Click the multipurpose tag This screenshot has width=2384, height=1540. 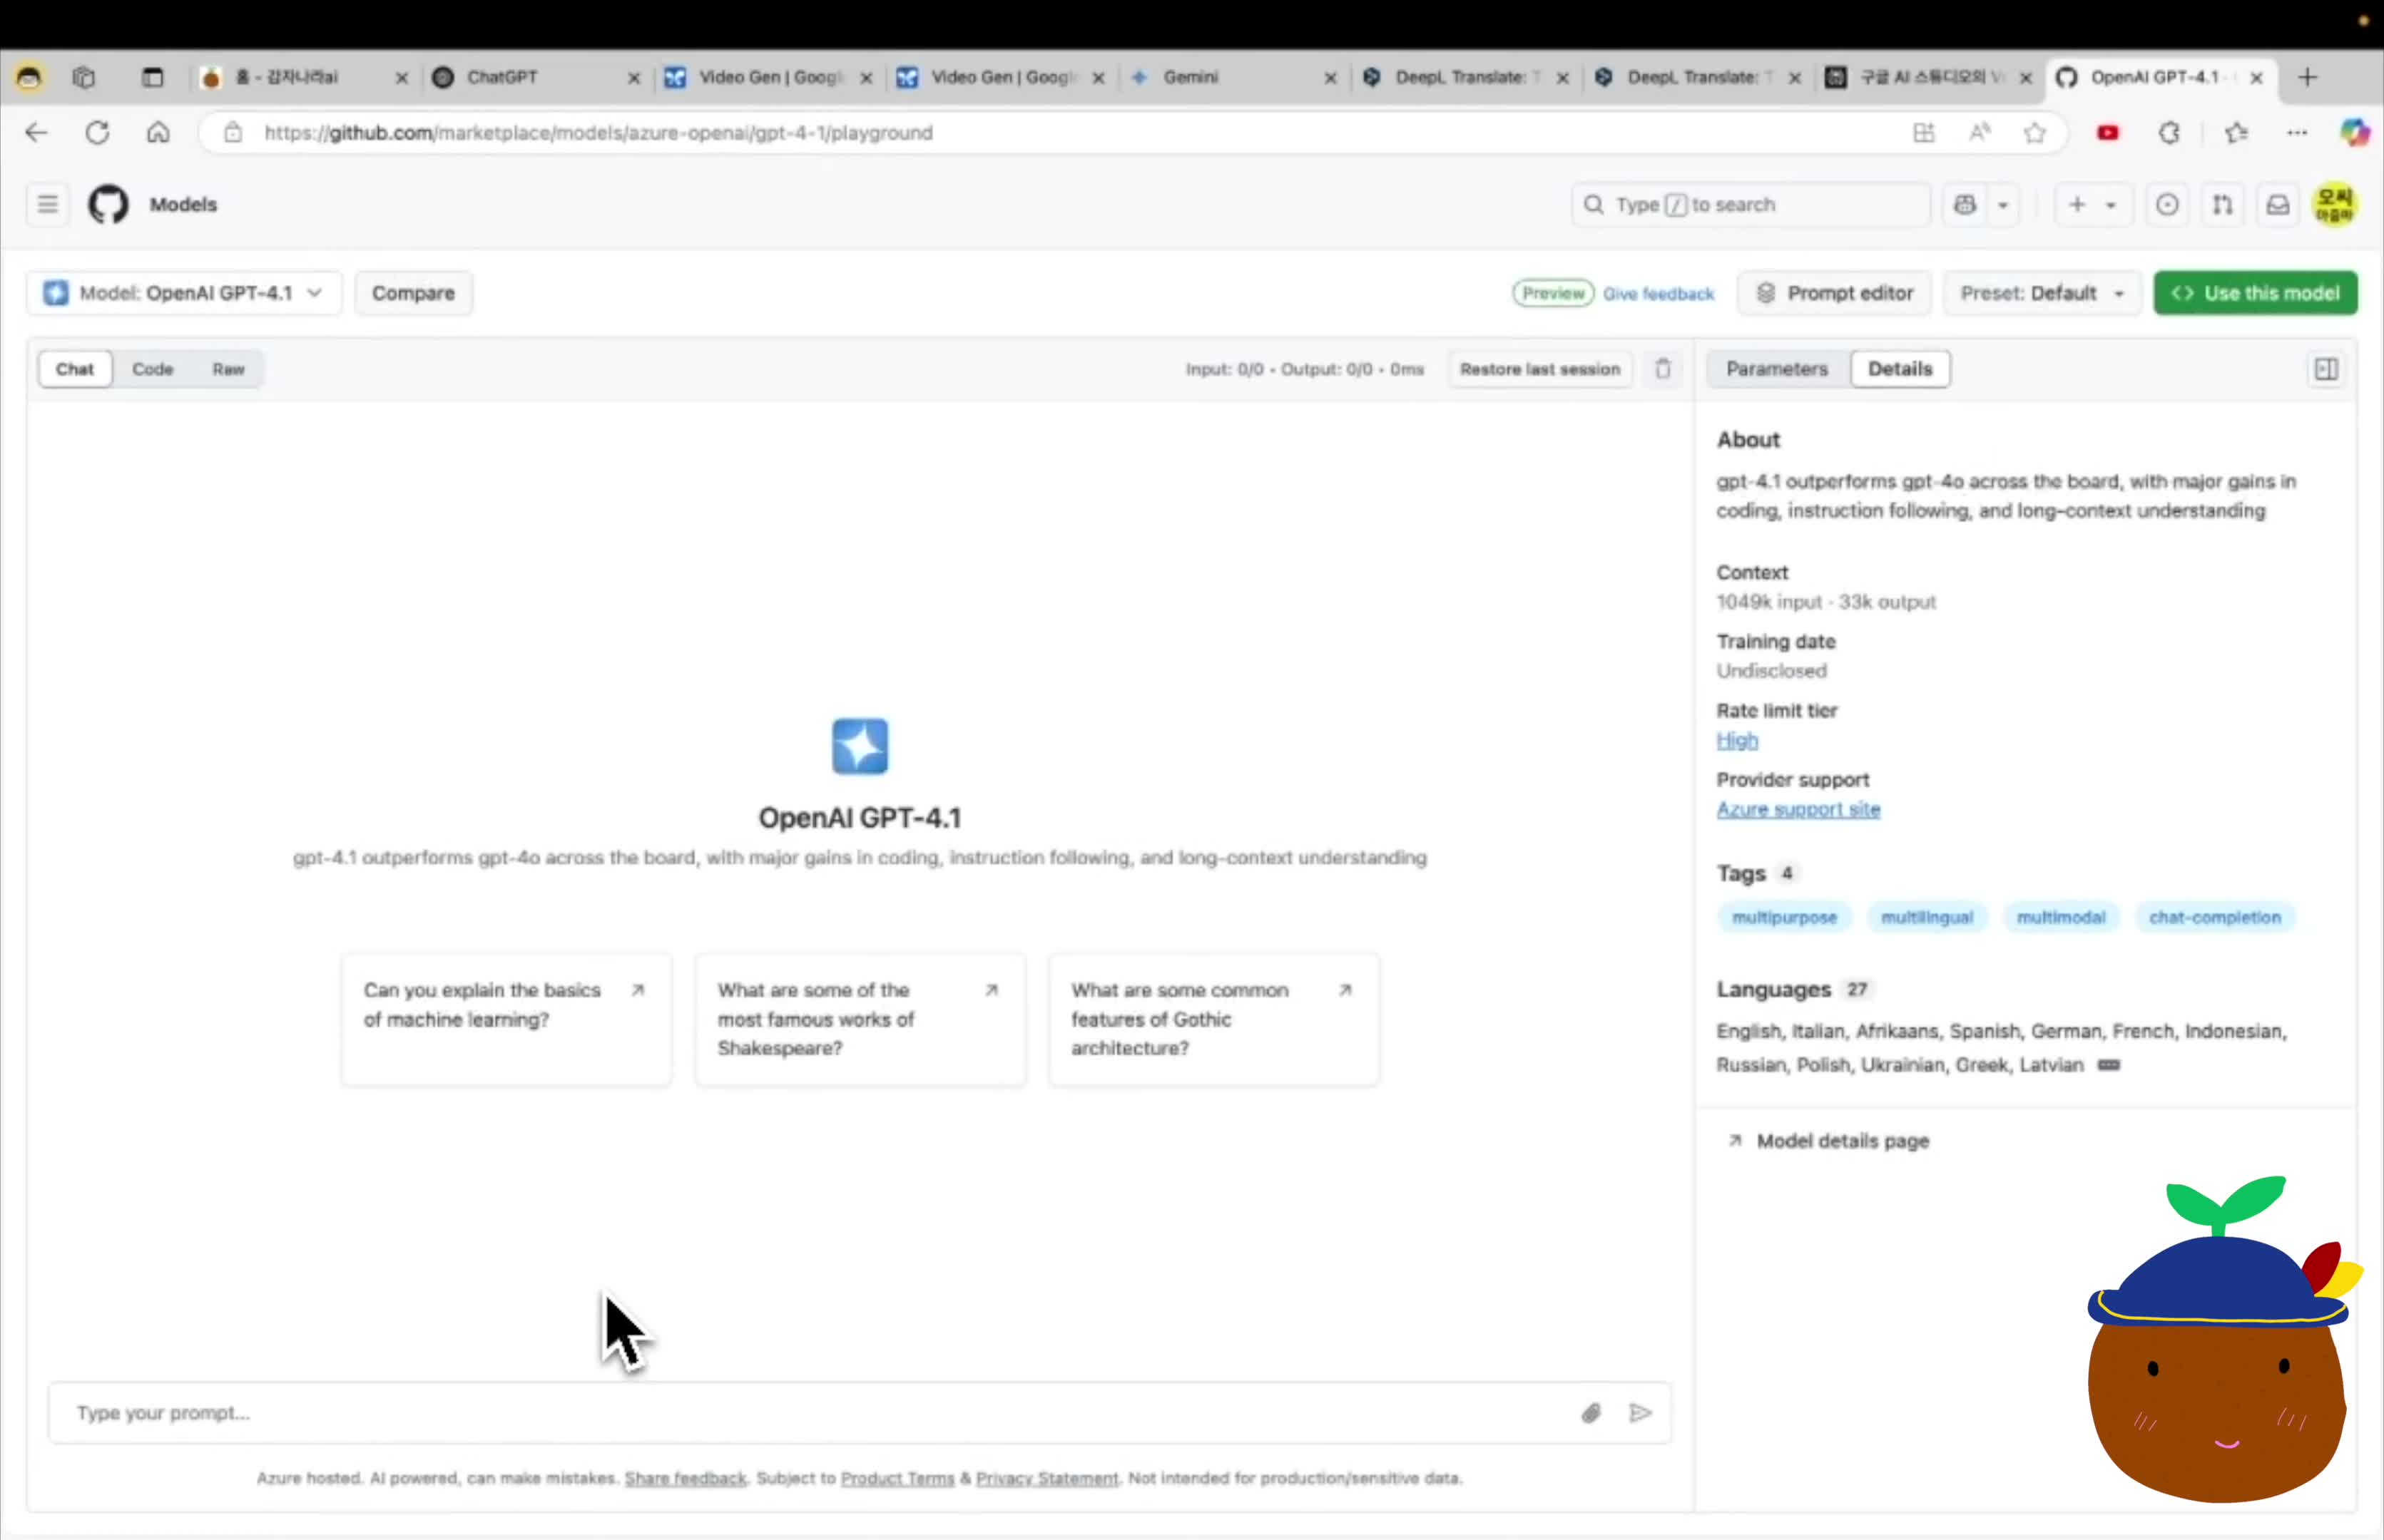[x=1784, y=917]
